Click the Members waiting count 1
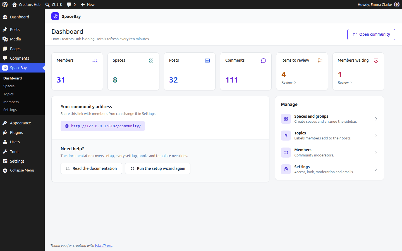 click(x=340, y=75)
